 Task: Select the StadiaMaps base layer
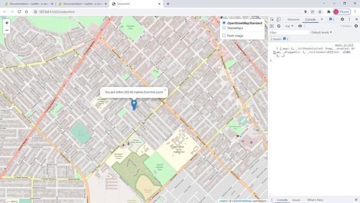224,28
